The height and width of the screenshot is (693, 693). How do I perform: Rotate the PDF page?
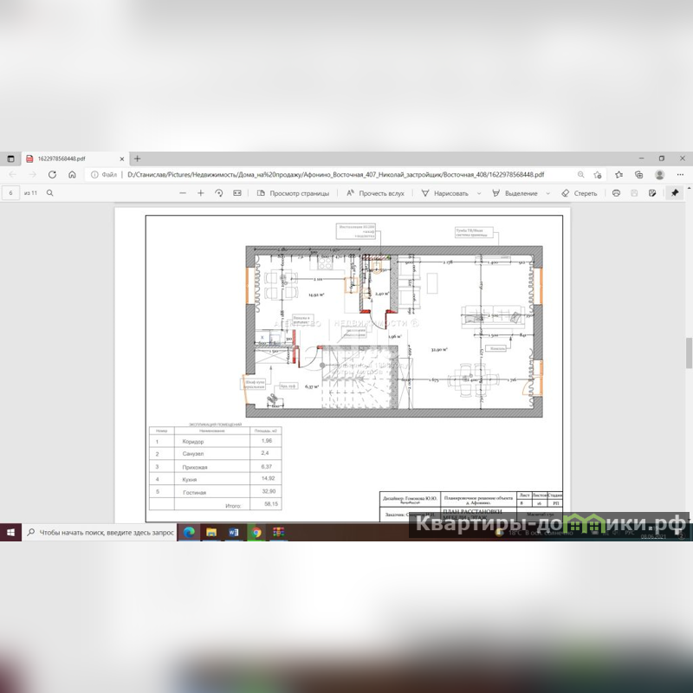pos(219,193)
